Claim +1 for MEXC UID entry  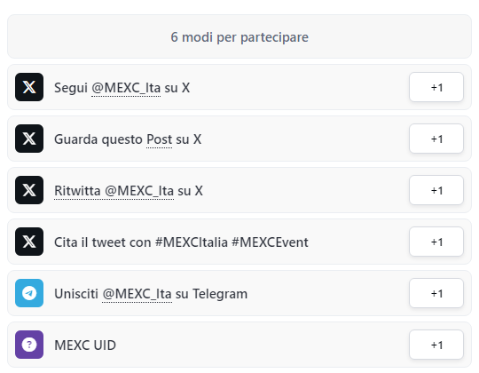[x=436, y=345]
